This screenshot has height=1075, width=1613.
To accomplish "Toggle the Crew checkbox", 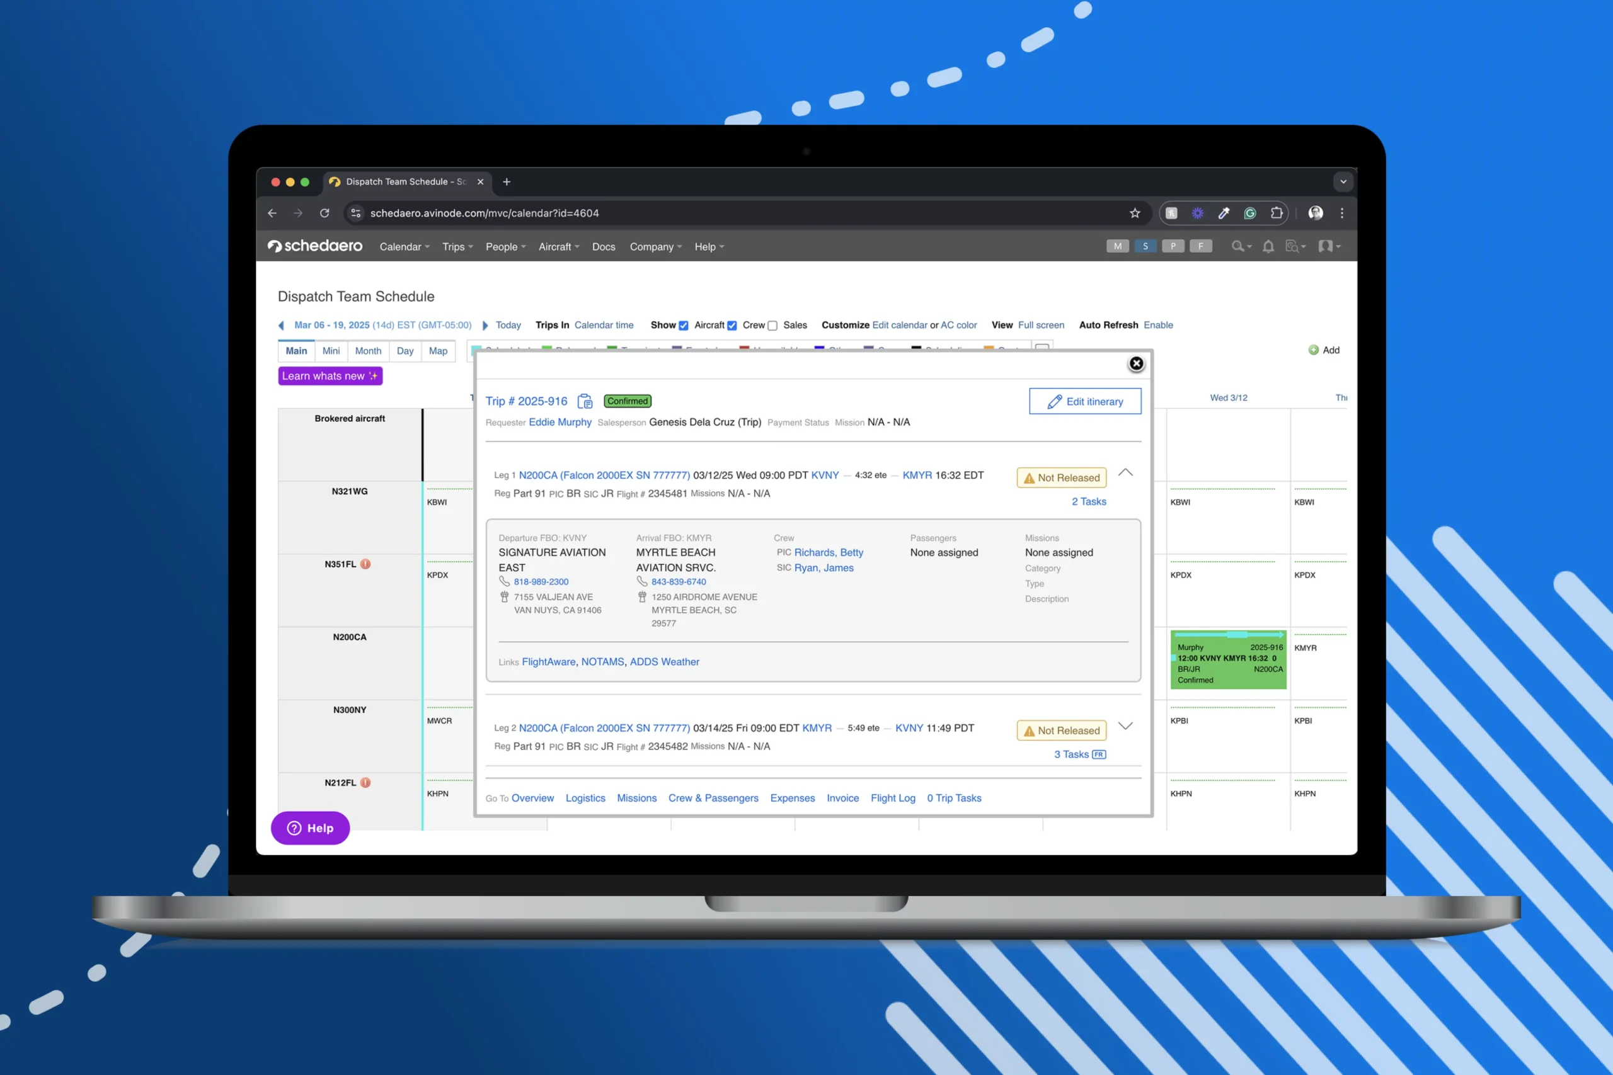I will (732, 326).
